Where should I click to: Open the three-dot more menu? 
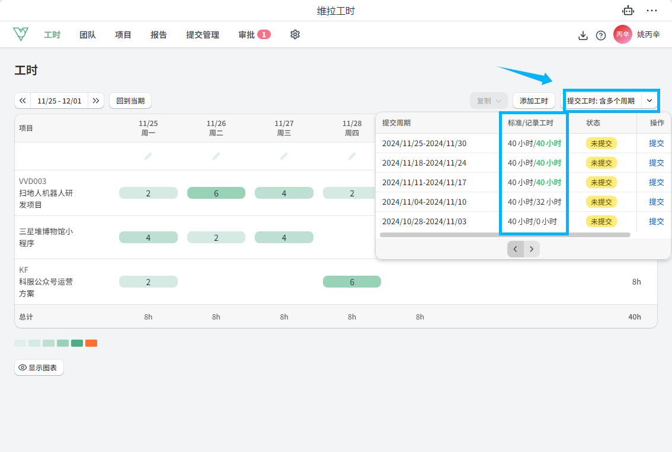(x=652, y=11)
